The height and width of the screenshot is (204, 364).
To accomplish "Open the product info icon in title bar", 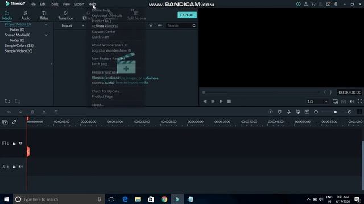I will [x=298, y=4].
